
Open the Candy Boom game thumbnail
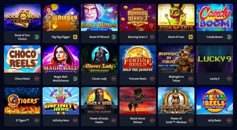(x=214, y=17)
